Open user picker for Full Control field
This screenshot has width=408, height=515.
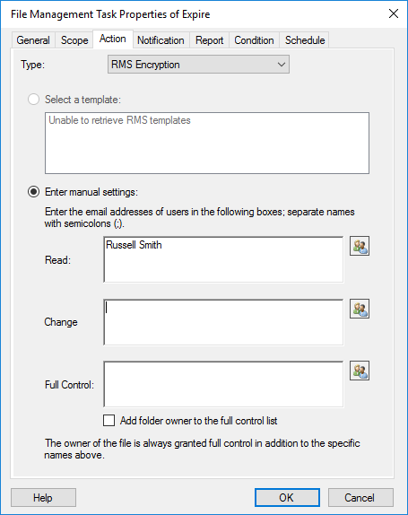click(360, 371)
